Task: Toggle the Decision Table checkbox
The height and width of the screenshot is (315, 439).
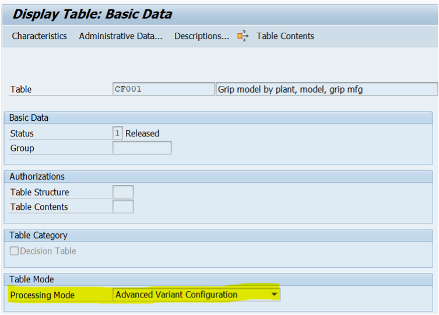Action: click(x=14, y=251)
